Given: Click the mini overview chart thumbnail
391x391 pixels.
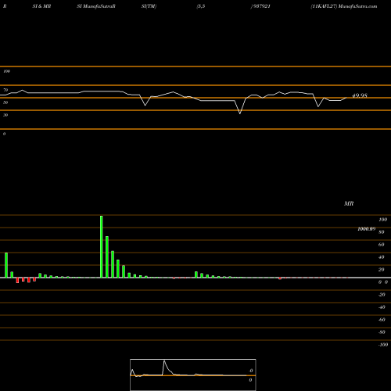Looking at the screenshot, I should 193,375.
